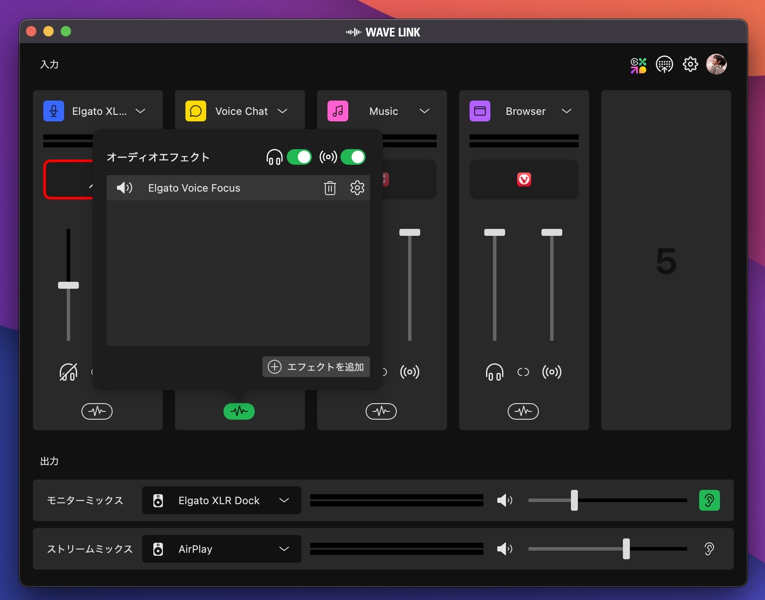Close audio effects via green Voice Chat button
This screenshot has width=765, height=600.
click(x=239, y=411)
